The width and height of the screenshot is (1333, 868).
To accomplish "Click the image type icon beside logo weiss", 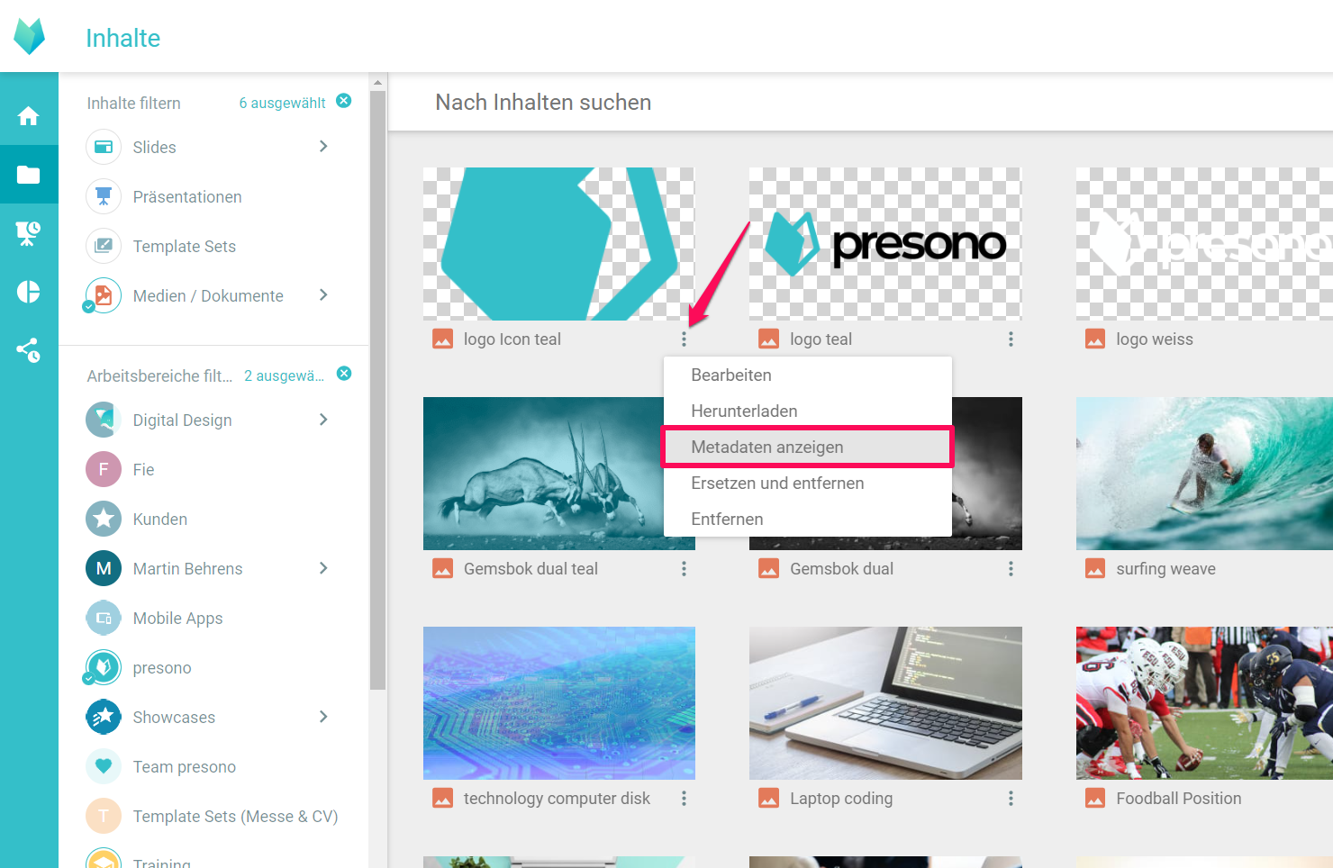I will coord(1094,339).
